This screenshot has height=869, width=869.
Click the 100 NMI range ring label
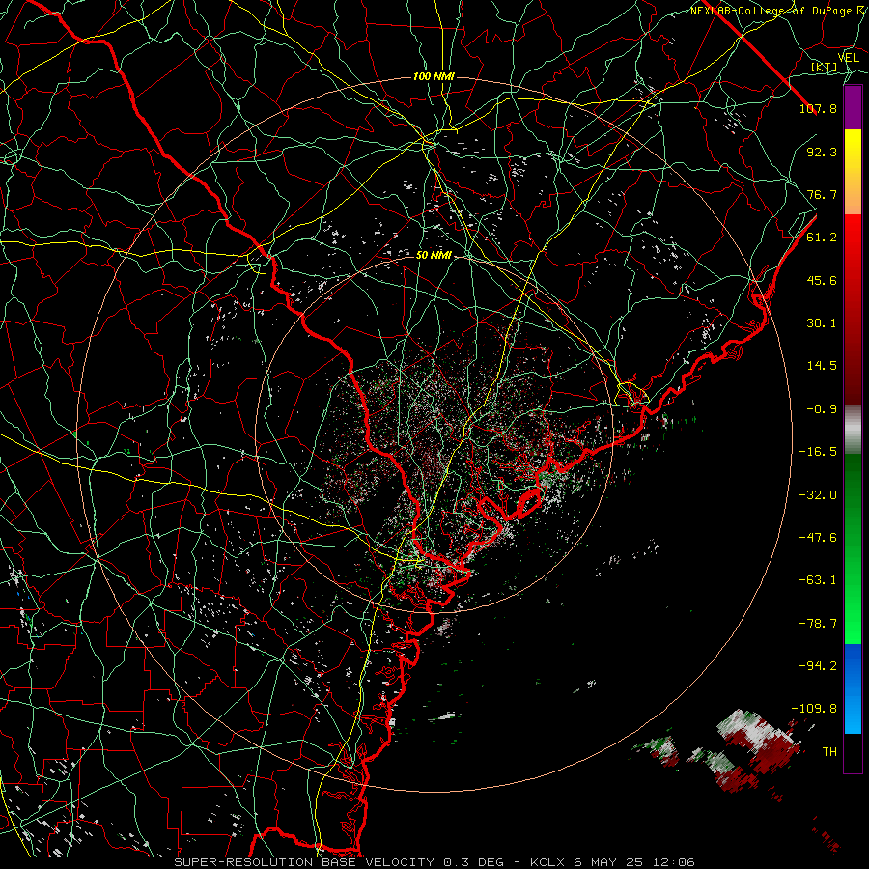point(434,76)
